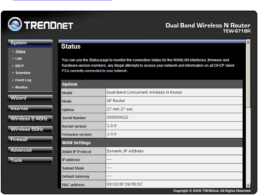
Task: Click the 'Mode' label cell
Action: tap(83, 101)
